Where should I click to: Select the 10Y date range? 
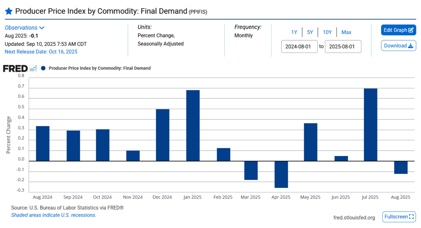point(327,32)
